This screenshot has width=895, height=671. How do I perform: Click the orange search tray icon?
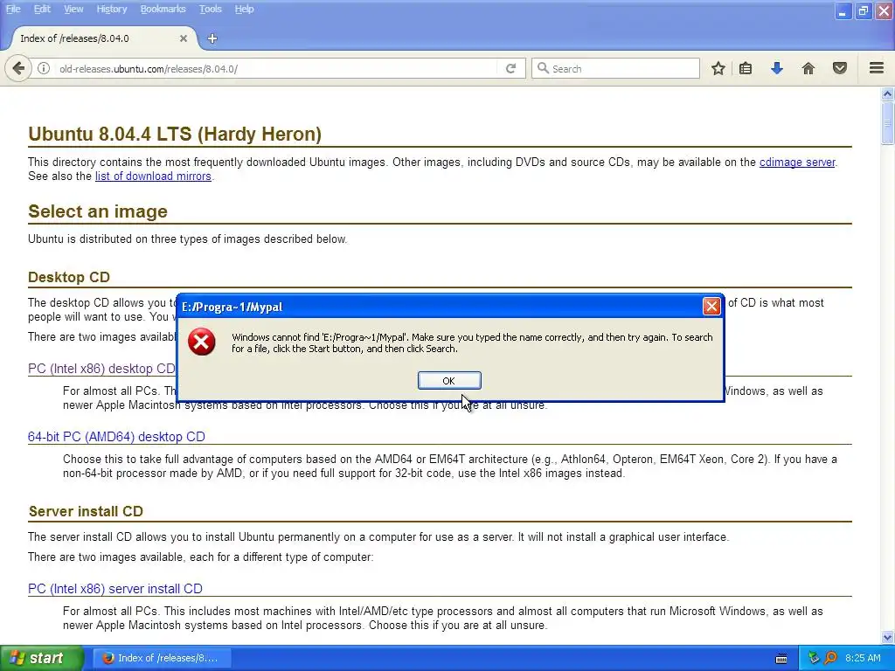coord(830,658)
